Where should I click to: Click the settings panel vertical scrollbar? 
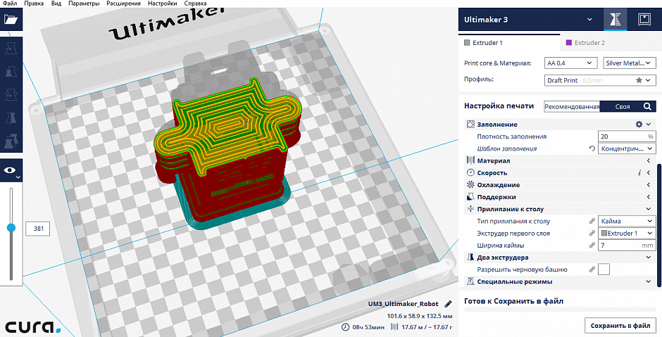click(x=659, y=226)
